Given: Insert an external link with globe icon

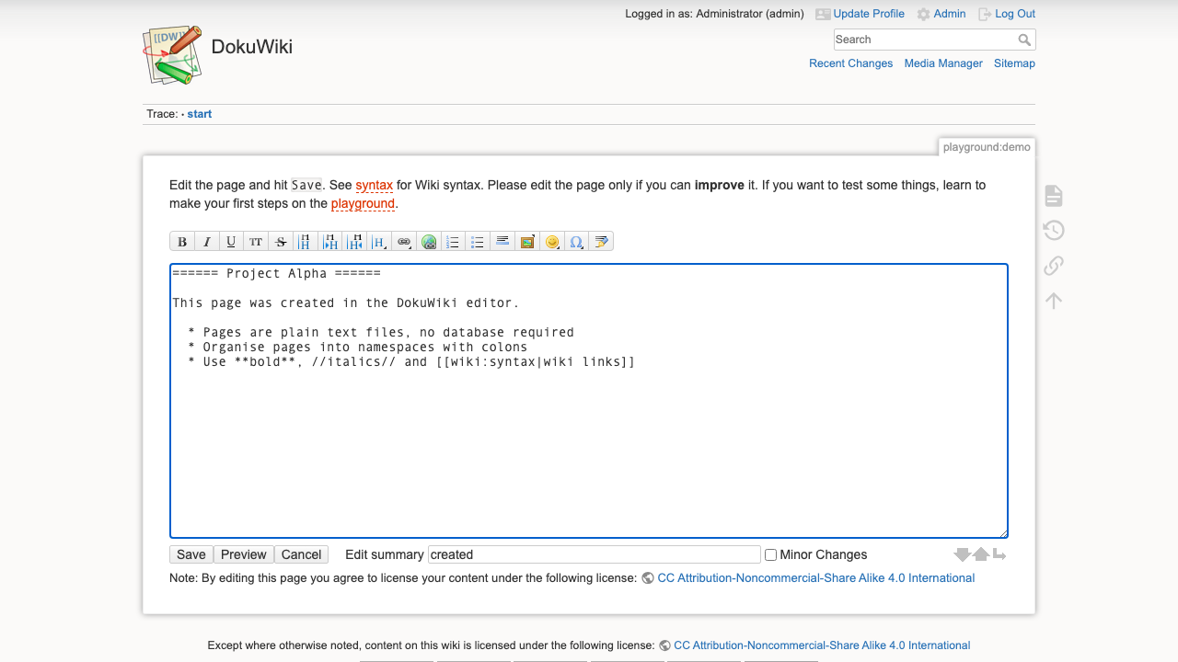Looking at the screenshot, I should coord(429,242).
